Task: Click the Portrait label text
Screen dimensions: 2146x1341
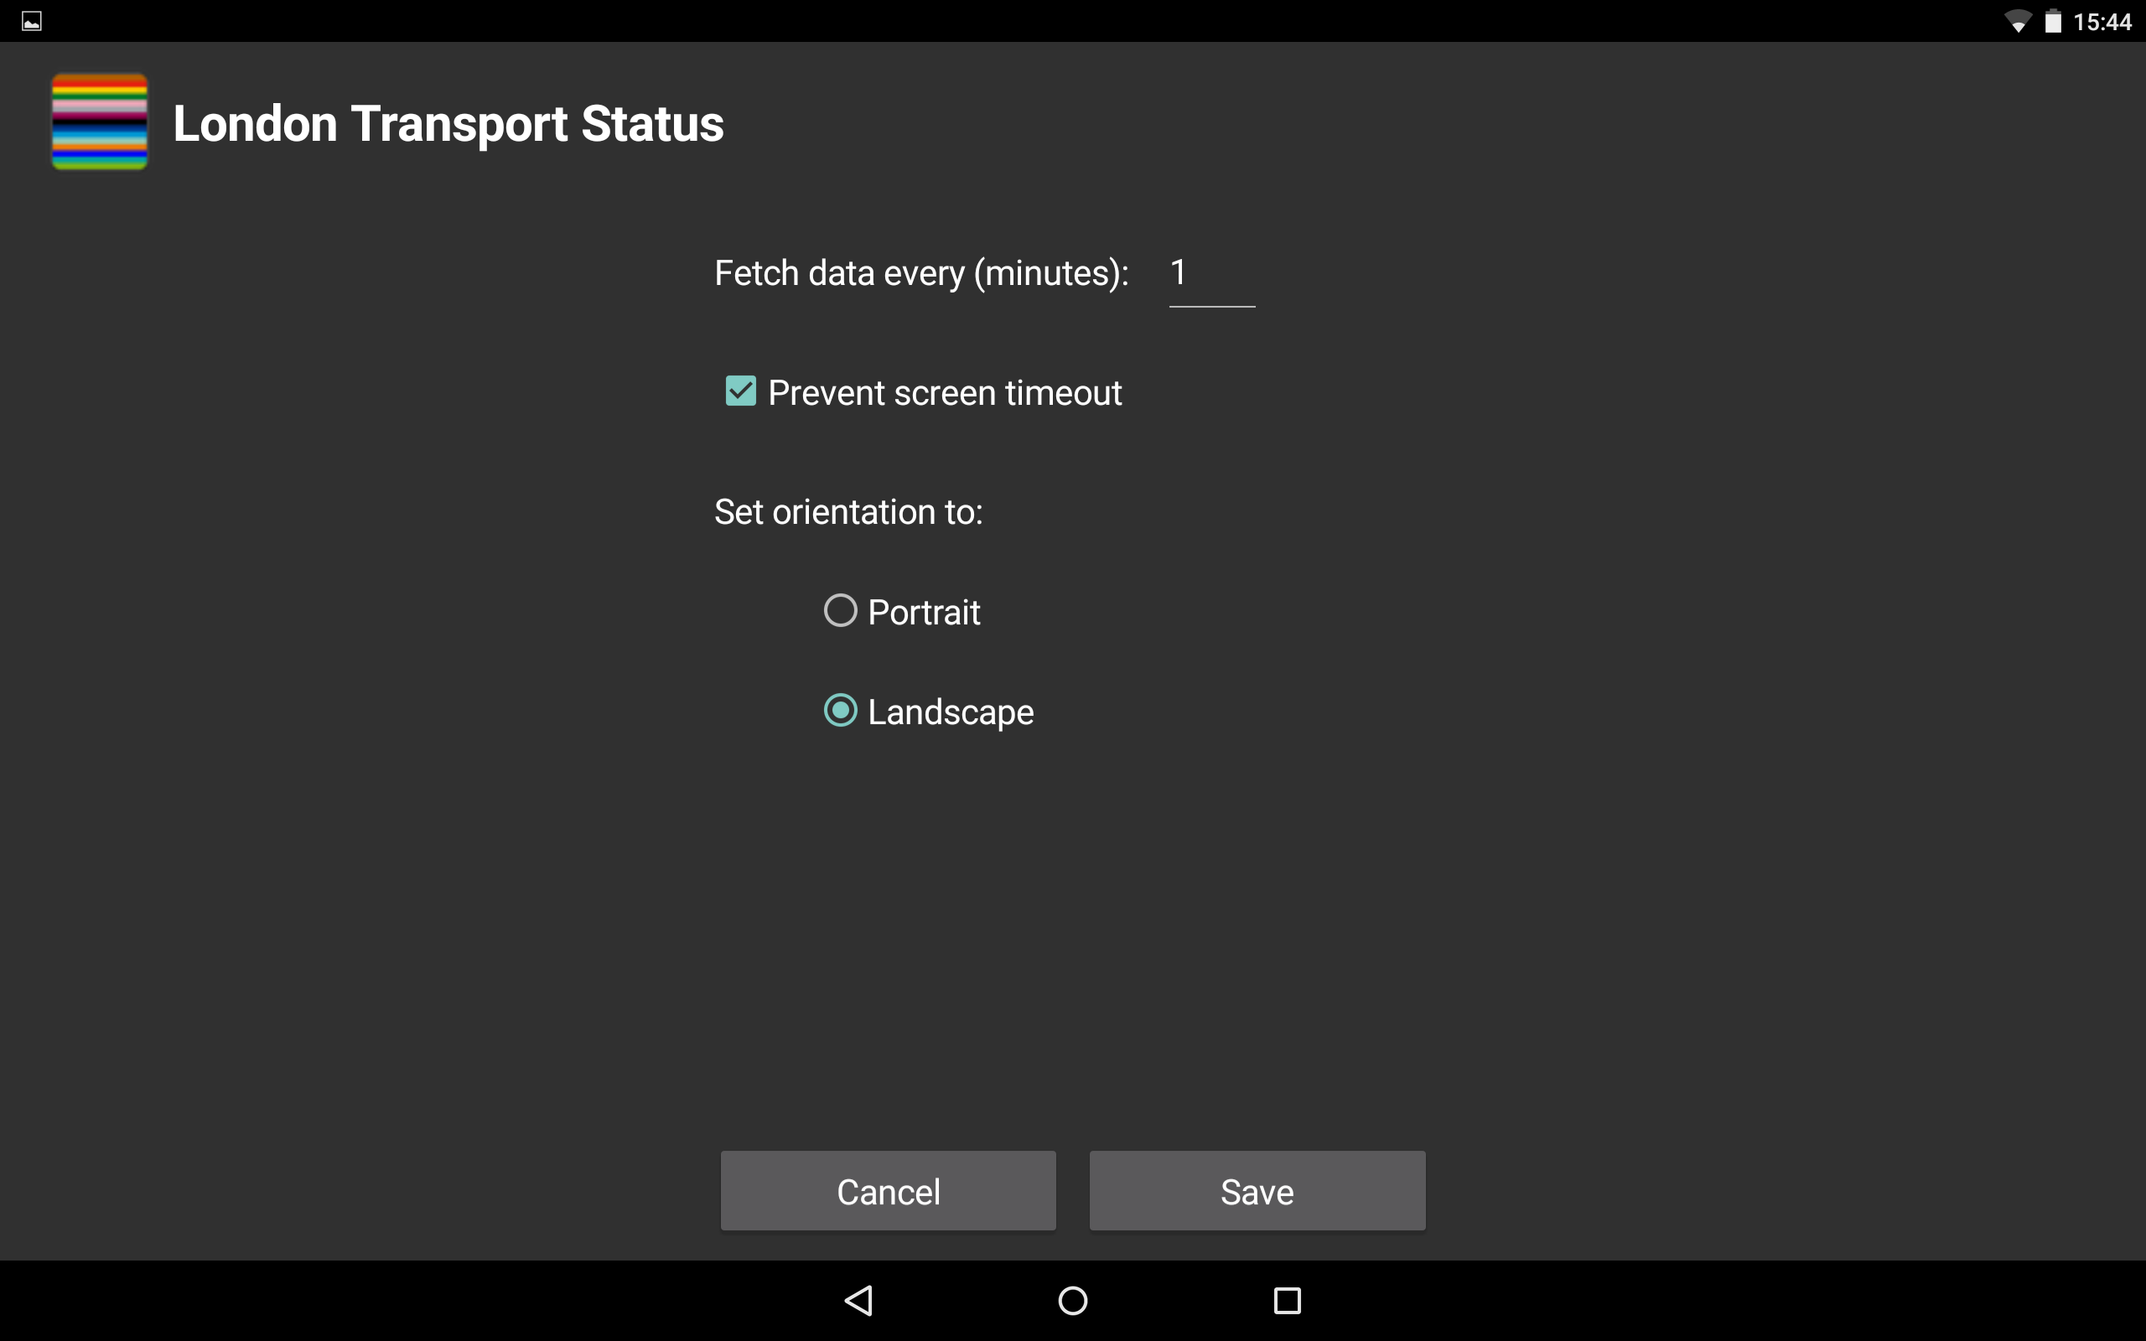Action: coord(924,610)
